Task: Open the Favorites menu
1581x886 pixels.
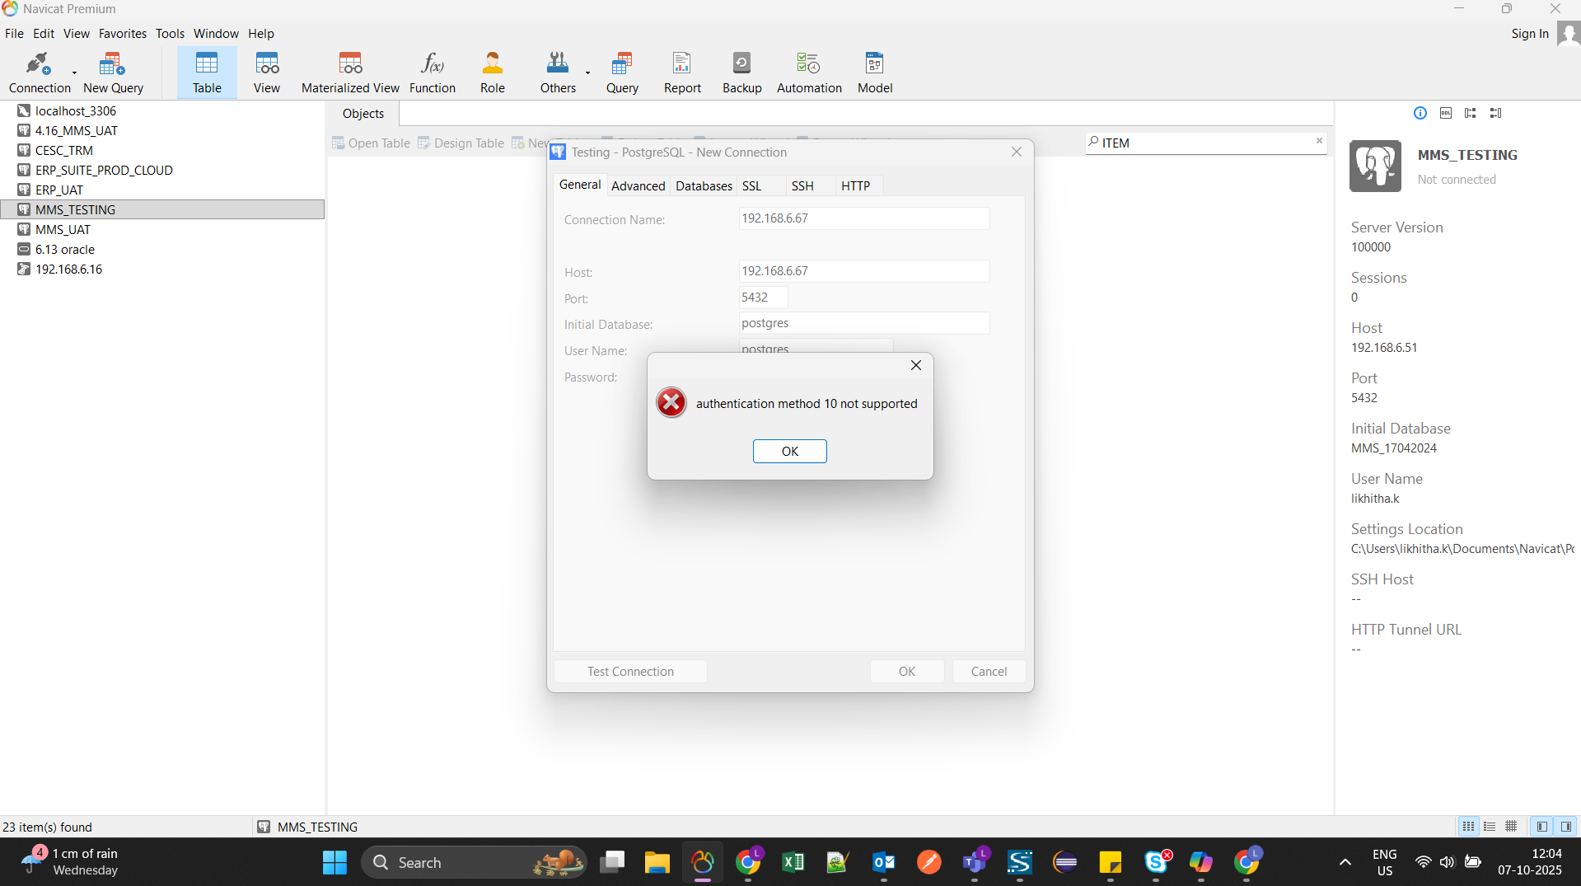Action: 122,34
